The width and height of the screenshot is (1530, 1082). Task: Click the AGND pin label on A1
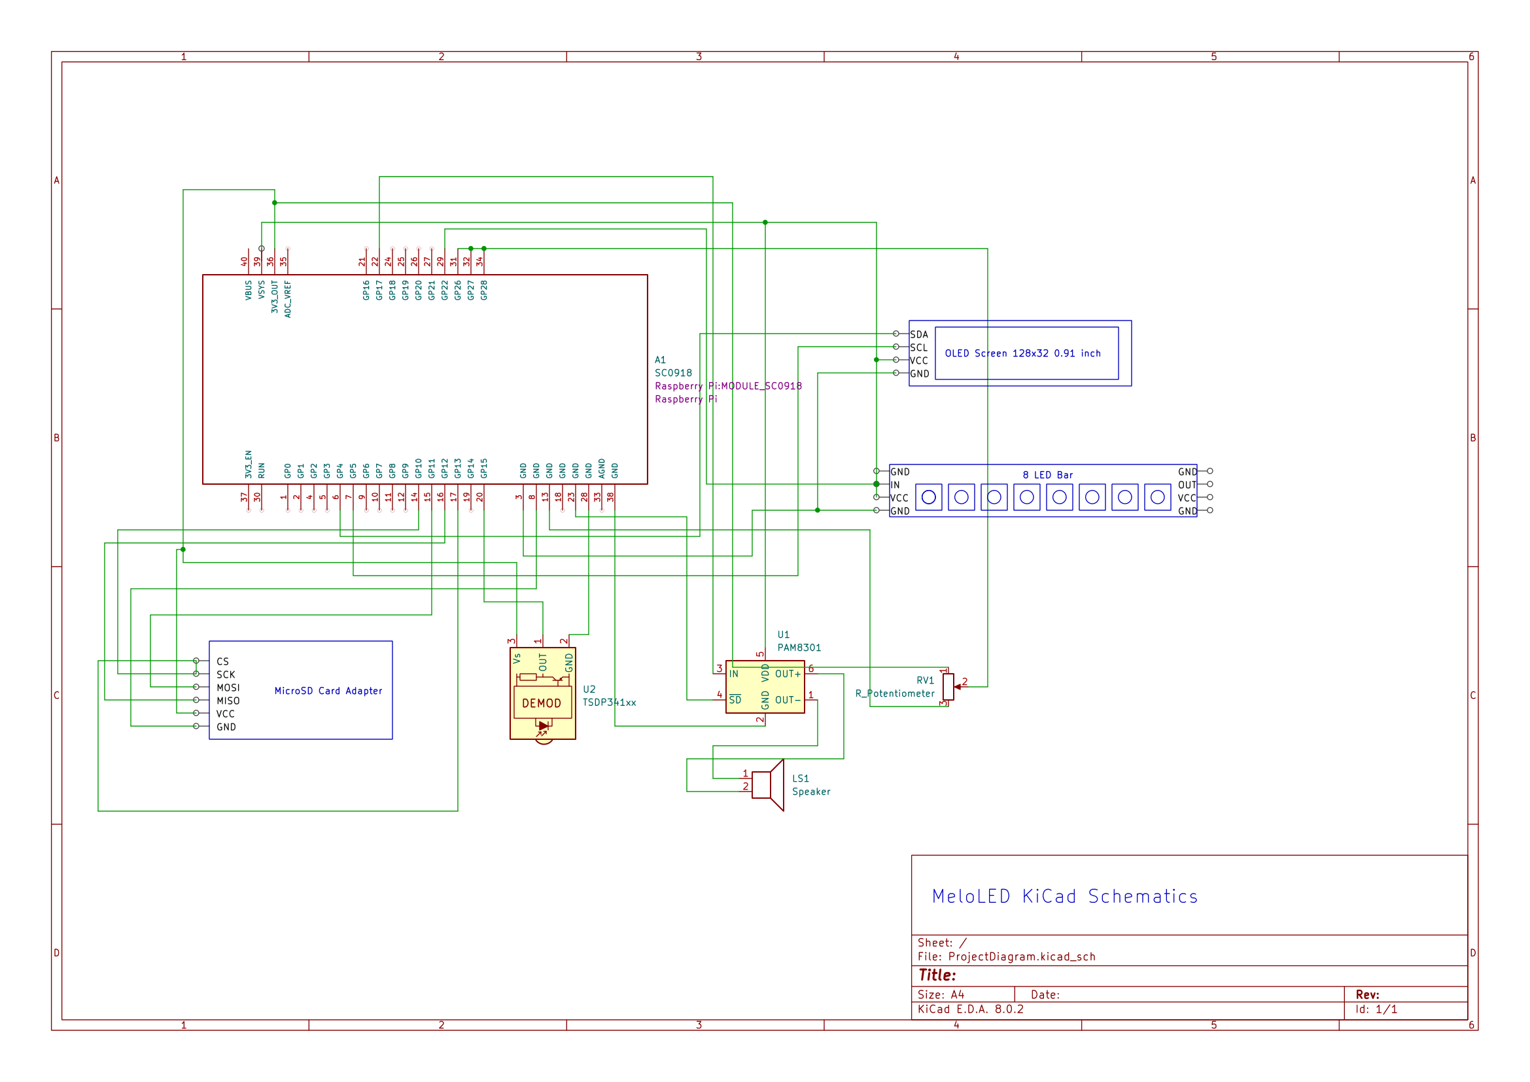click(x=602, y=468)
